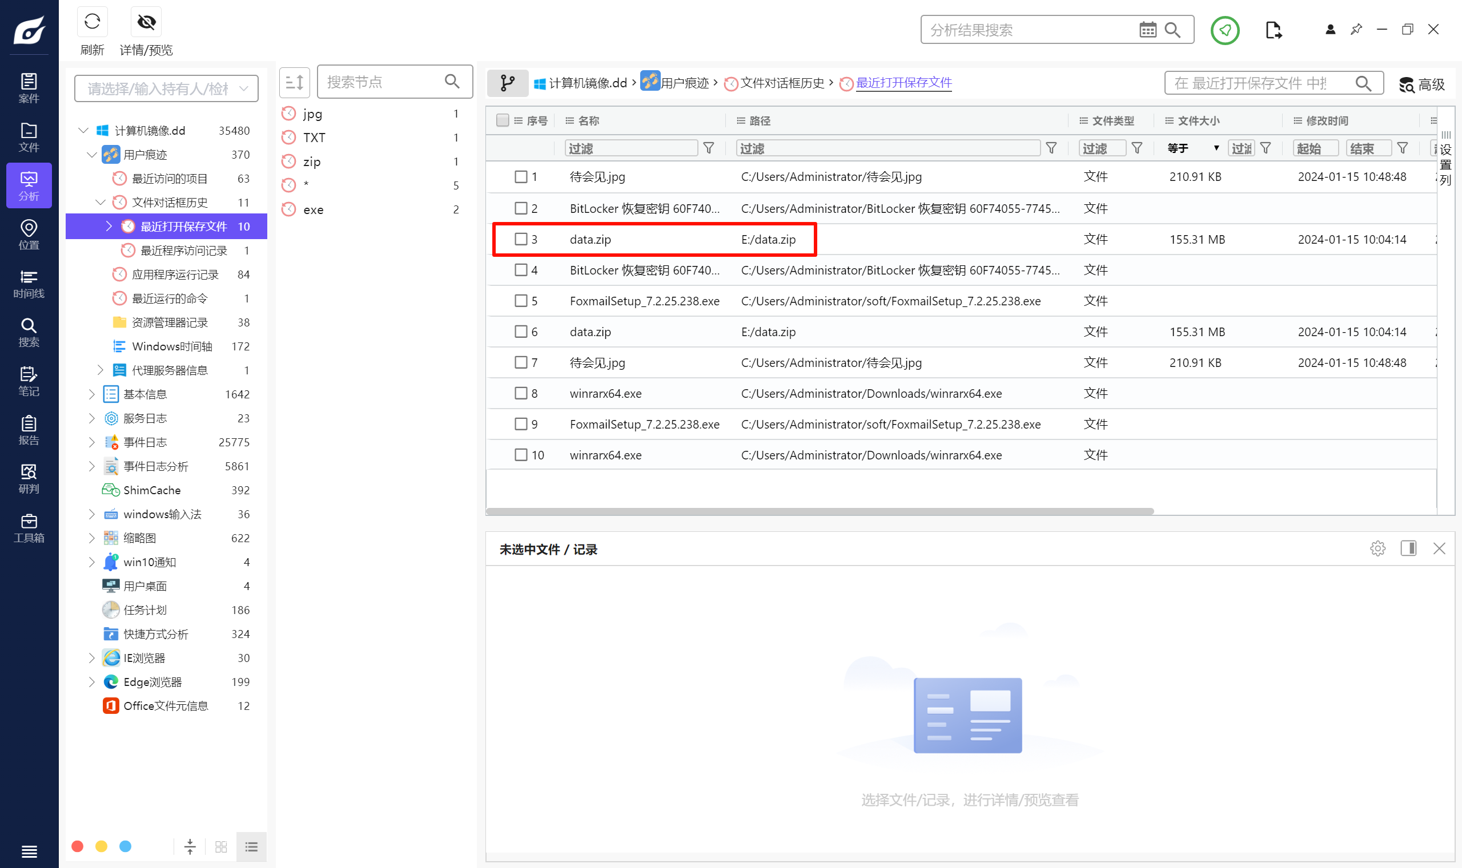
Task: Open the 笔记 sidebar section
Action: point(29,381)
